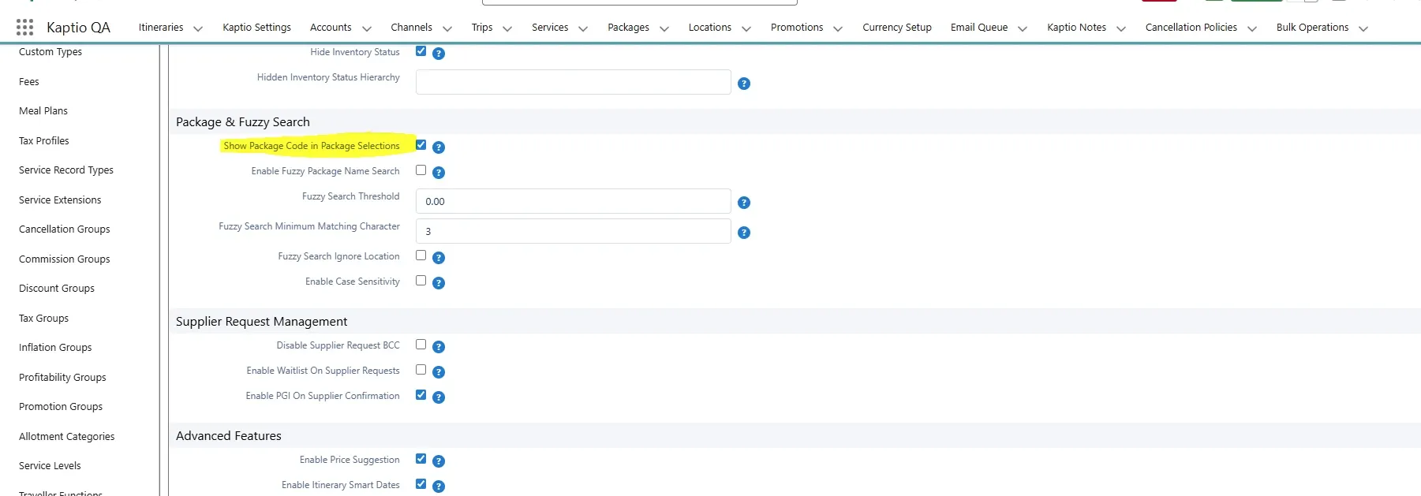Go to Commission Groups in sidebar
This screenshot has height=496, width=1421.
tap(65, 259)
